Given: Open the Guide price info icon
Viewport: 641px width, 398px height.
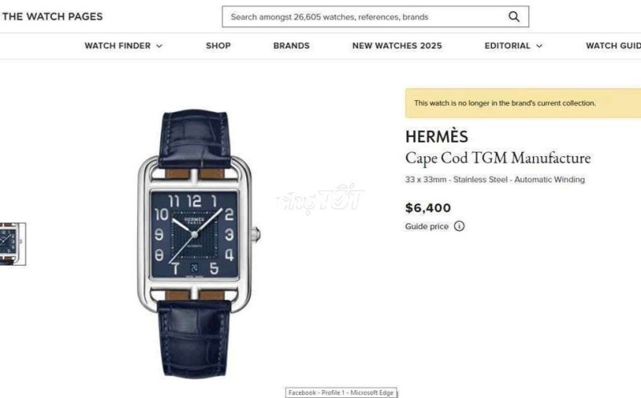Looking at the screenshot, I should 459,226.
